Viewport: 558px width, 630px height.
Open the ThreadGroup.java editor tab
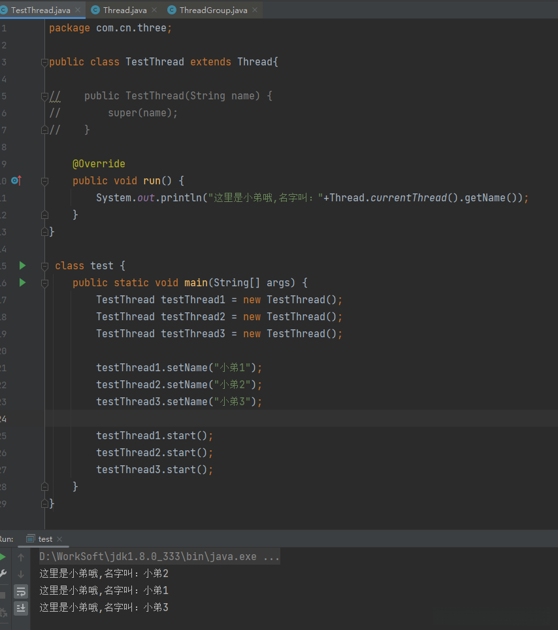213,10
